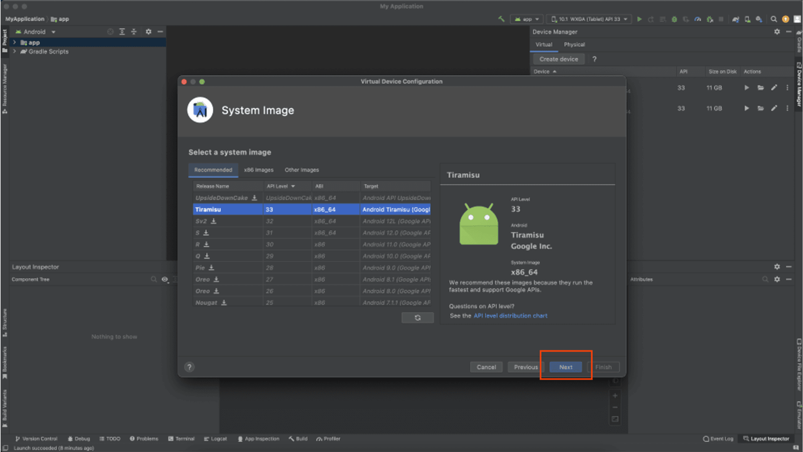Open the Physical devices tab

point(574,45)
